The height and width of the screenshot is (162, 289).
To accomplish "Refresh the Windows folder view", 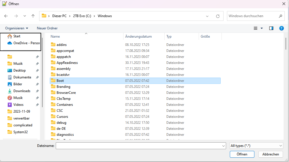I will pyautogui.click(x=218, y=16).
